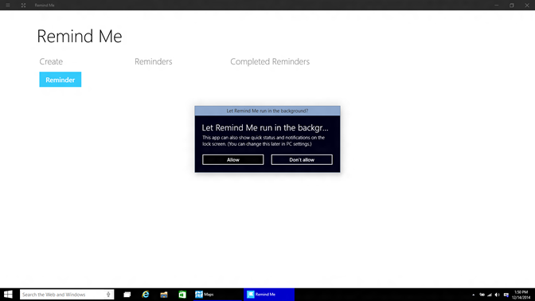Click the Search the Web and Windows box
The image size is (535, 301).
[67, 294]
